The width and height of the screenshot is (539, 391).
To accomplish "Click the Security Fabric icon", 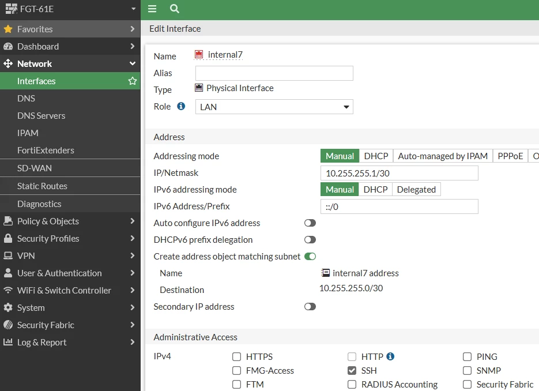I will (x=8, y=325).
